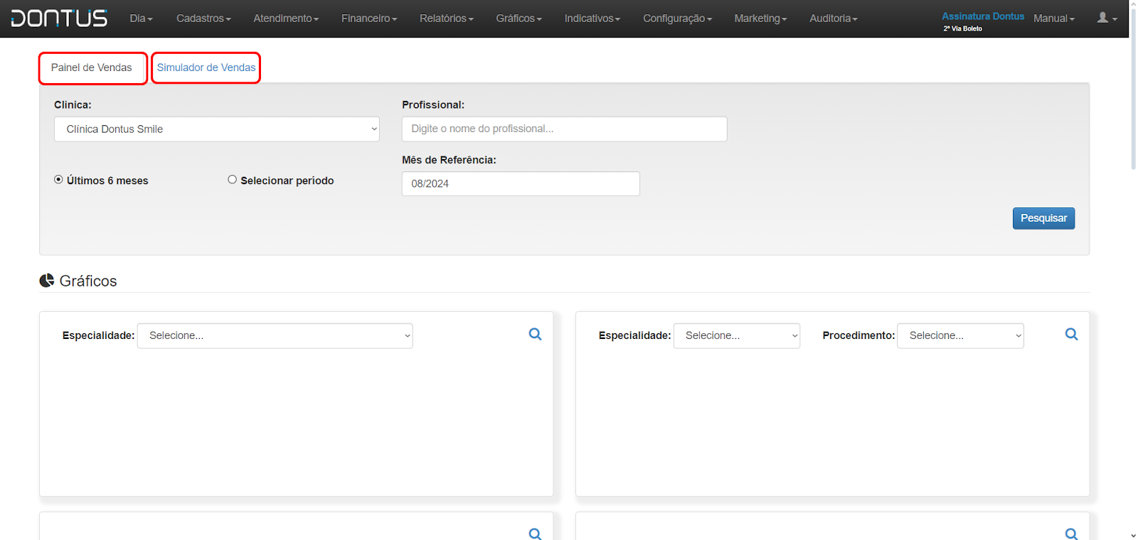This screenshot has width=1138, height=540.
Task: Open the Dia menu
Action: (142, 18)
